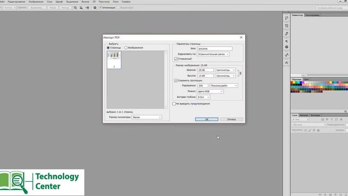Pick the red swatch in Образцы panel
Image resolution: width=348 pixels, height=196 pixels.
tap(291, 82)
